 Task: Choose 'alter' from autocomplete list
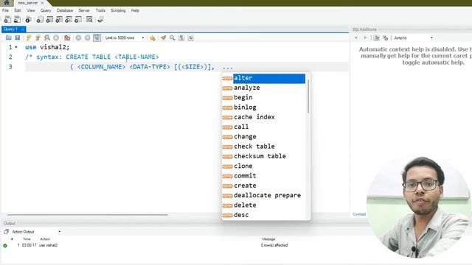coord(264,78)
